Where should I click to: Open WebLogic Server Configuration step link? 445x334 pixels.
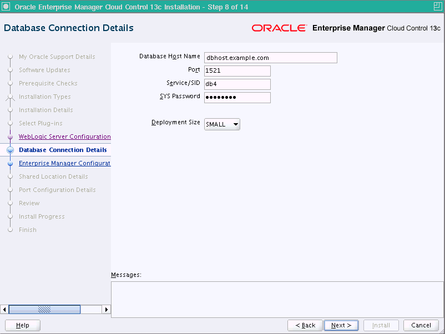click(x=65, y=136)
